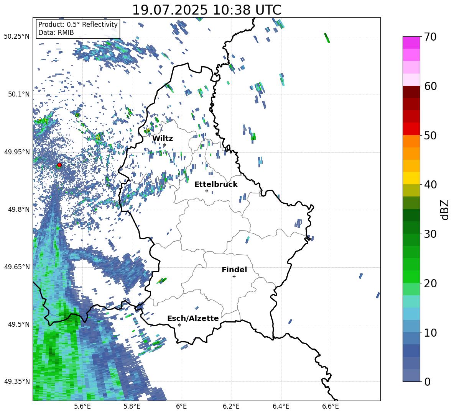Click the 49.5°N latitude label
This screenshot has width=454, height=414.
tap(19, 324)
